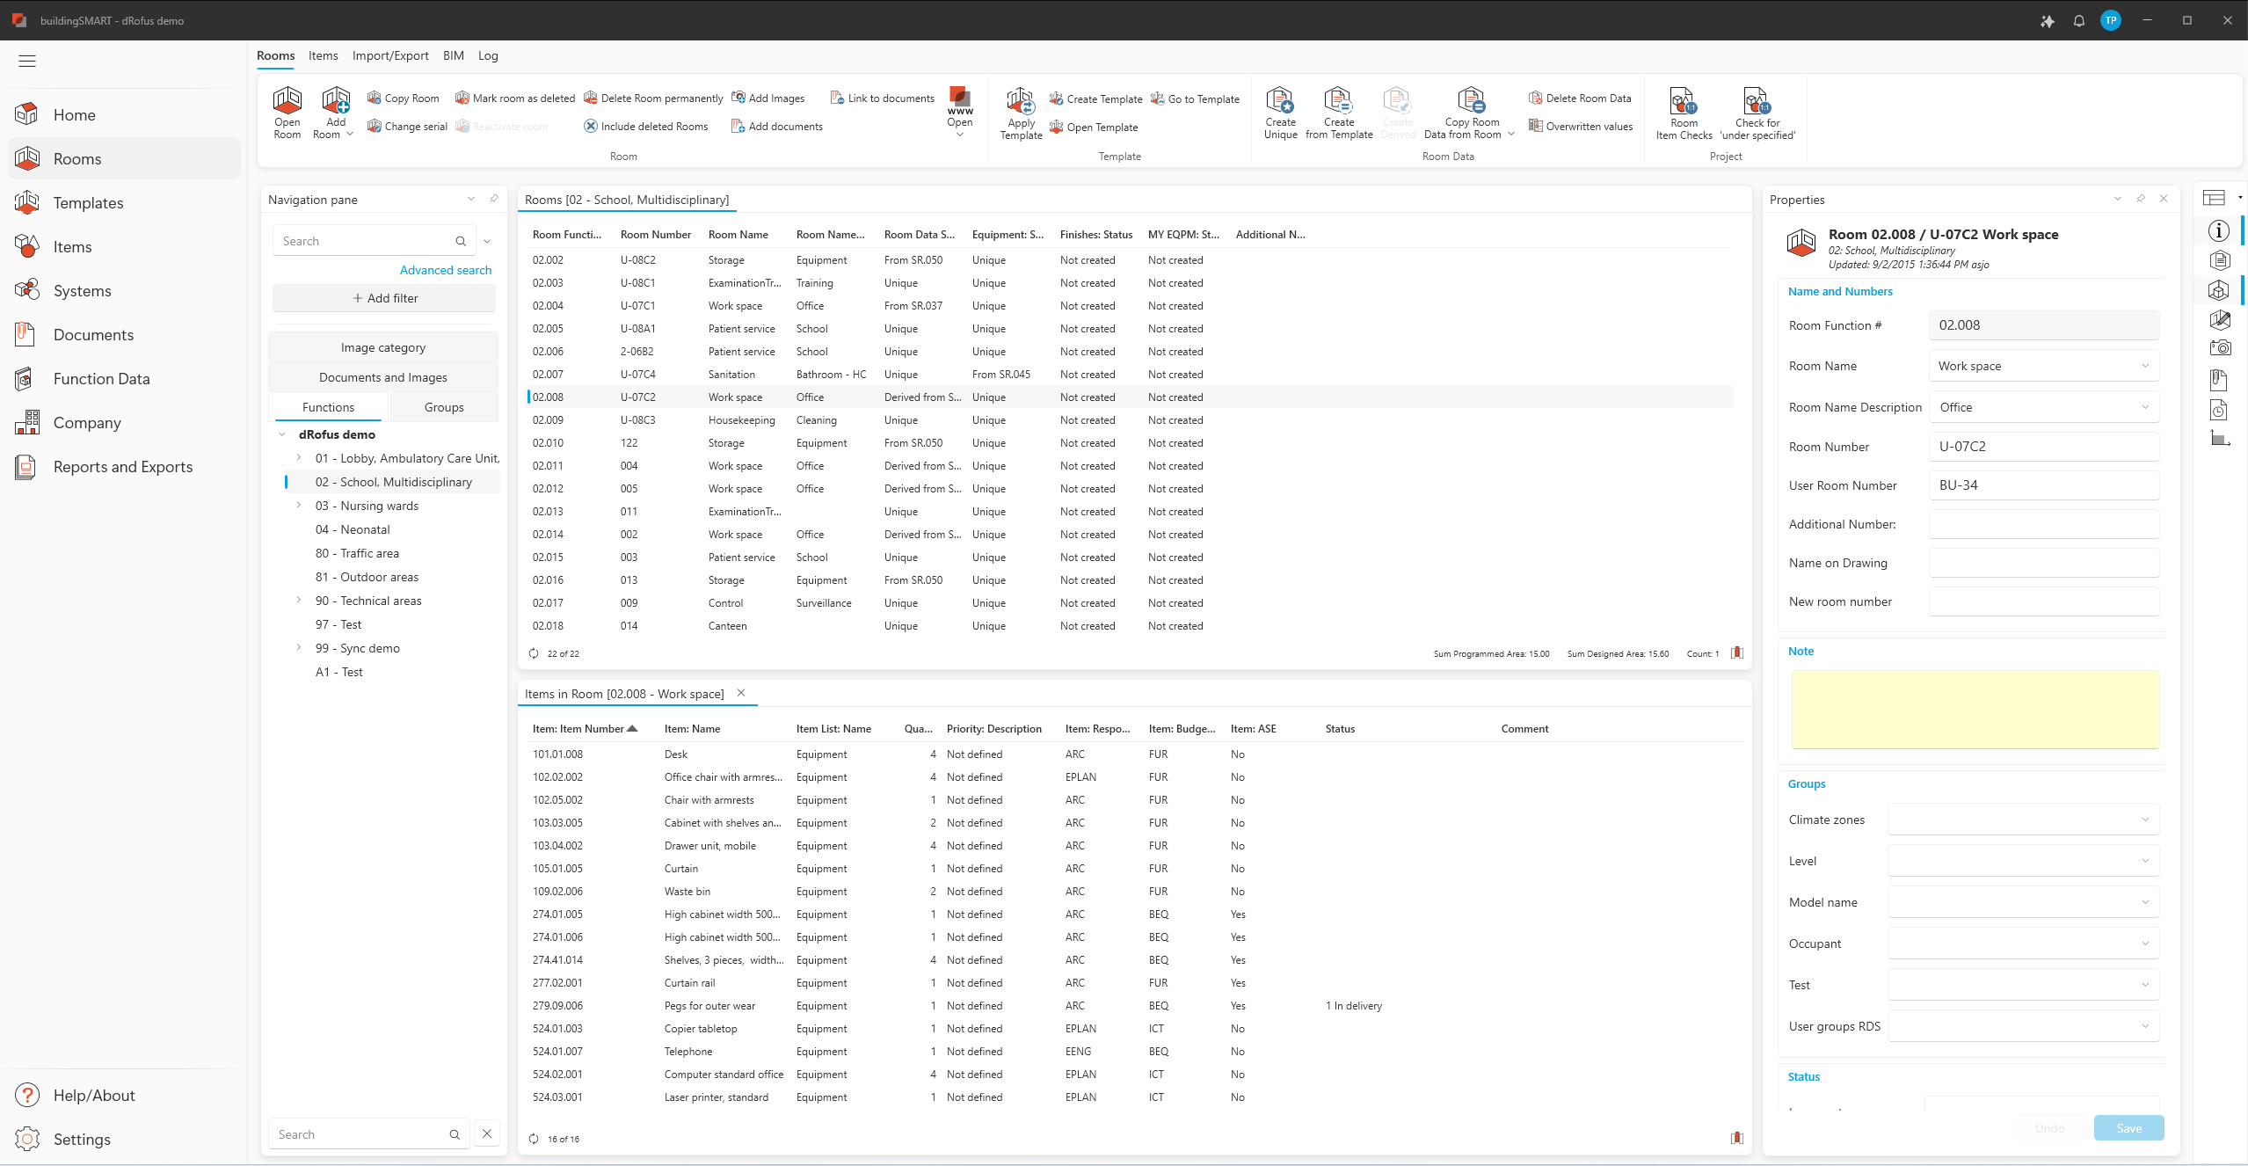Image resolution: width=2248 pixels, height=1166 pixels.
Task: Select the Groups tab in navigation pane
Action: 444,407
